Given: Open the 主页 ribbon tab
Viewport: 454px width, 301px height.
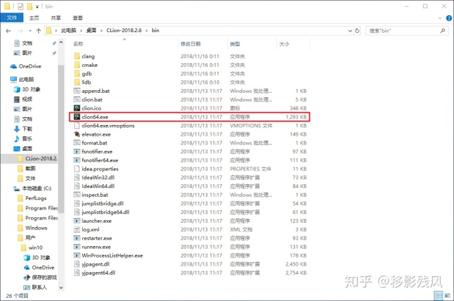Looking at the screenshot, I should 34,18.
